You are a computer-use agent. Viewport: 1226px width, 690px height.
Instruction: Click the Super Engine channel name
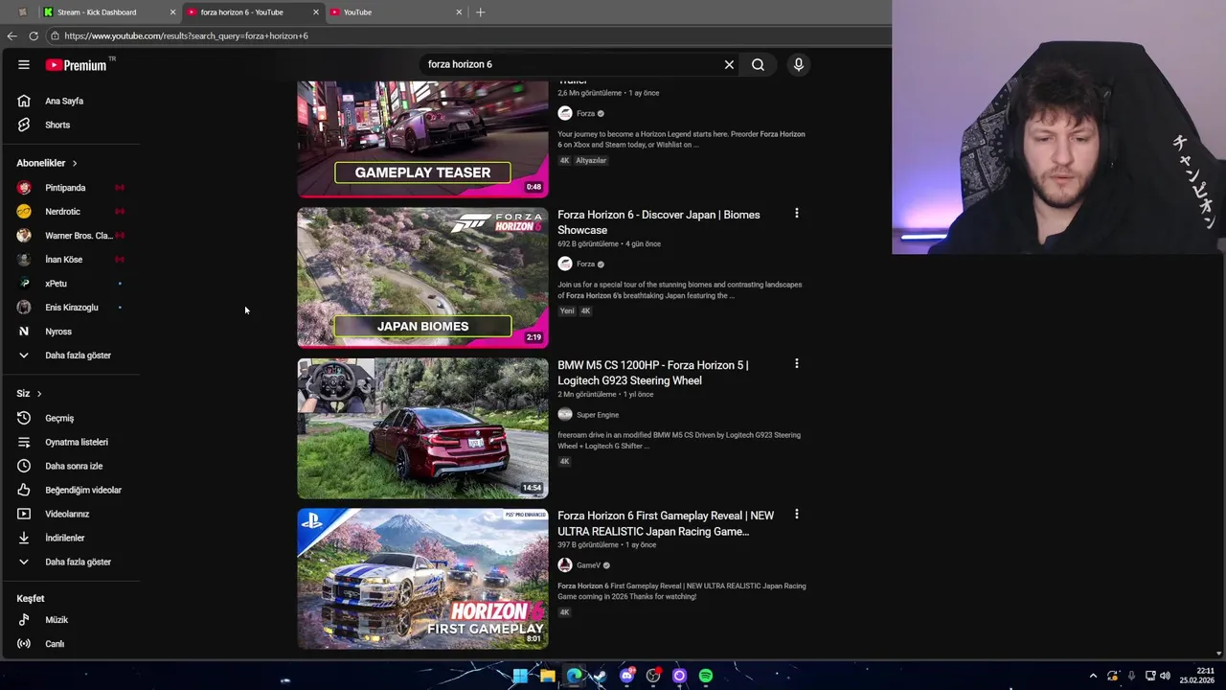click(598, 415)
